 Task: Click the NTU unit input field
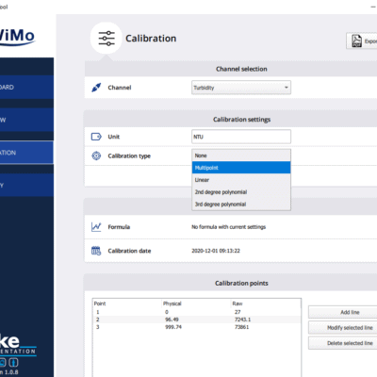pos(241,137)
